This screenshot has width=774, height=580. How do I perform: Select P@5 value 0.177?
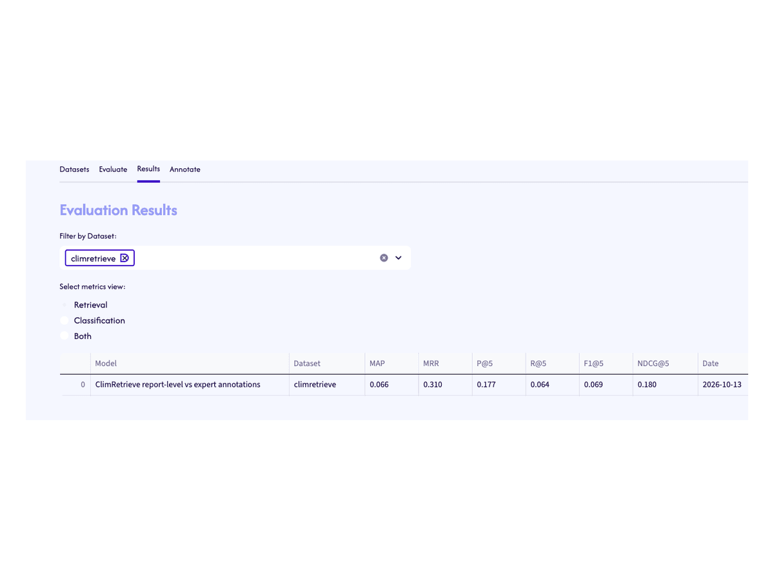coord(499,385)
